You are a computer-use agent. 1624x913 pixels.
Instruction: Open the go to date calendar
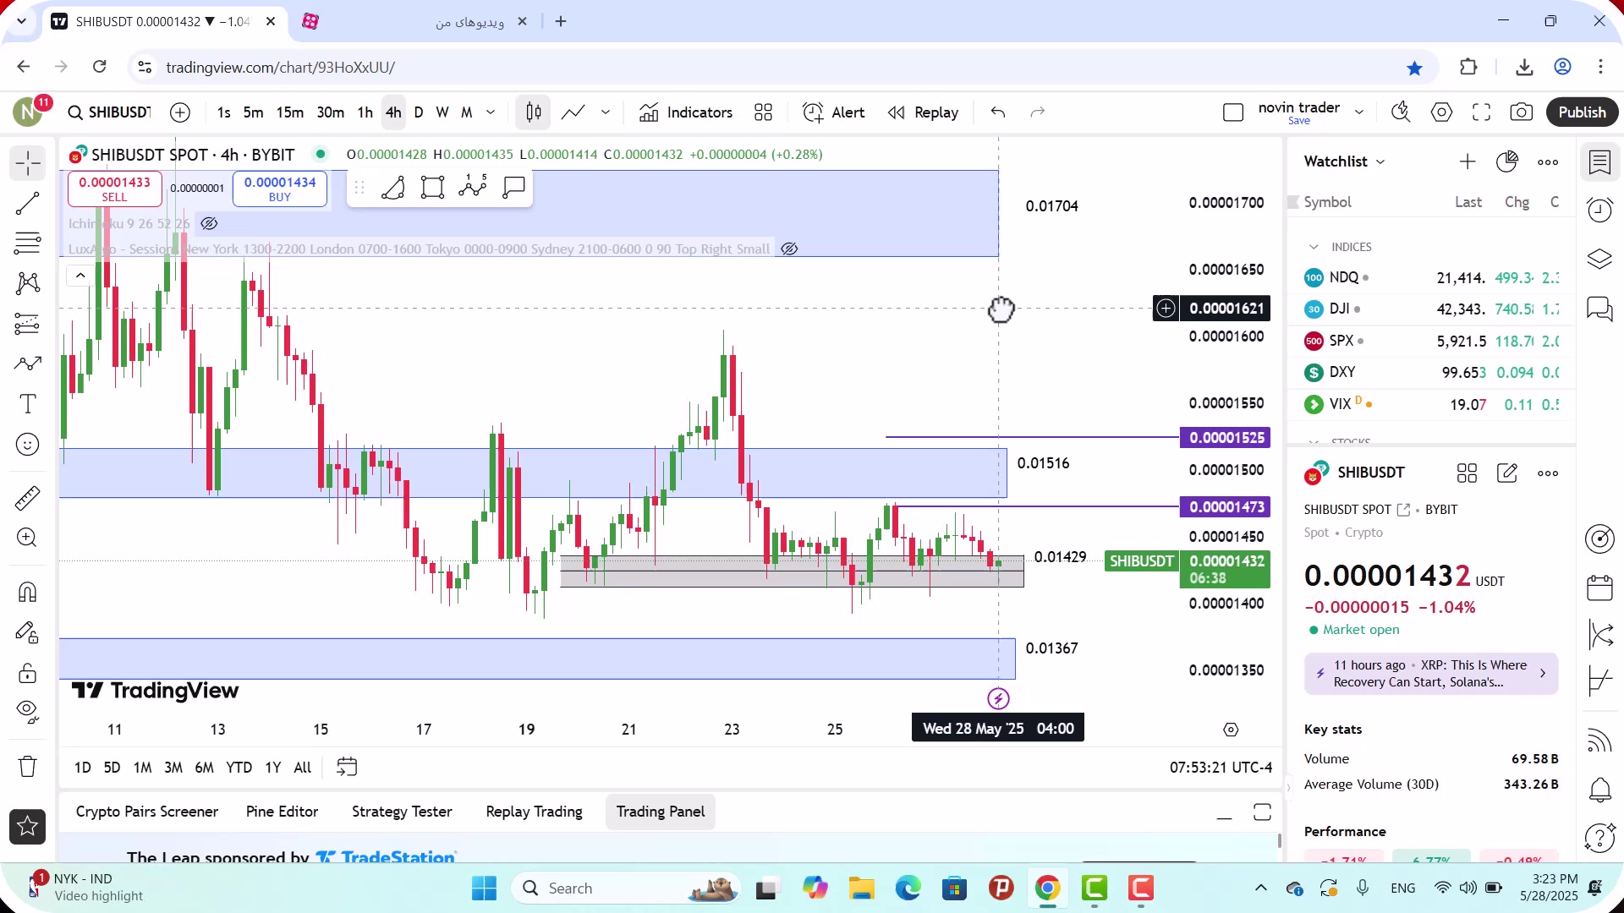tap(347, 768)
